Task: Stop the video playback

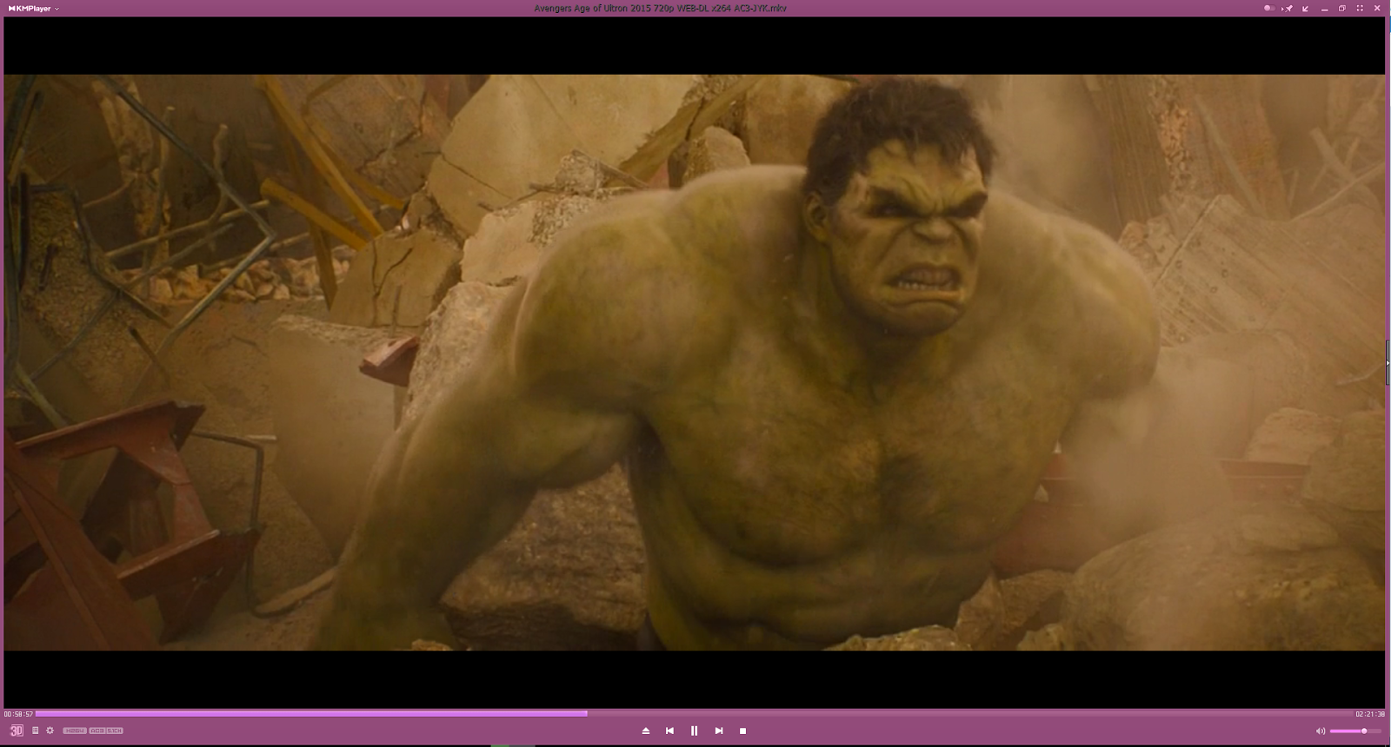Action: point(743,730)
